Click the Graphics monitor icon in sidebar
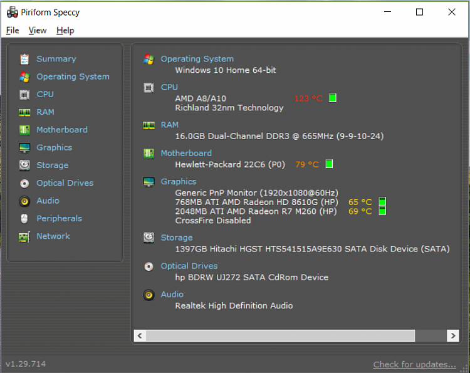 (x=24, y=148)
